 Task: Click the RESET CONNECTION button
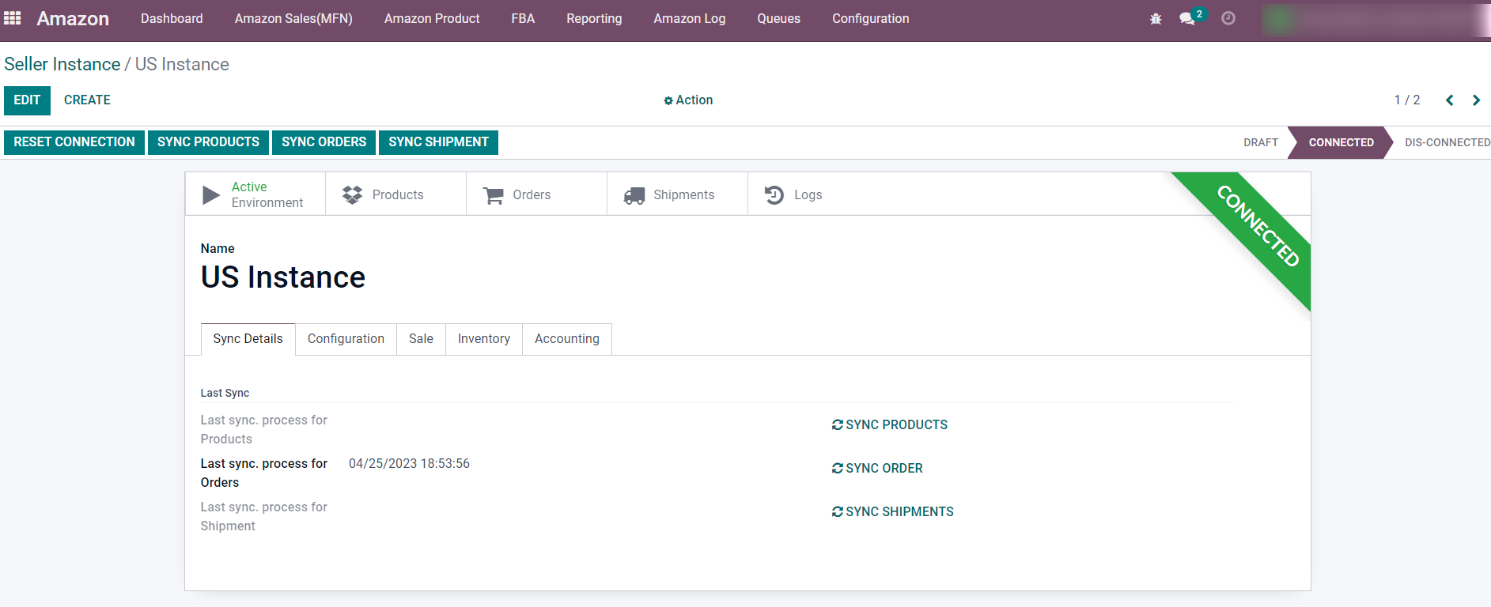pyautogui.click(x=74, y=142)
